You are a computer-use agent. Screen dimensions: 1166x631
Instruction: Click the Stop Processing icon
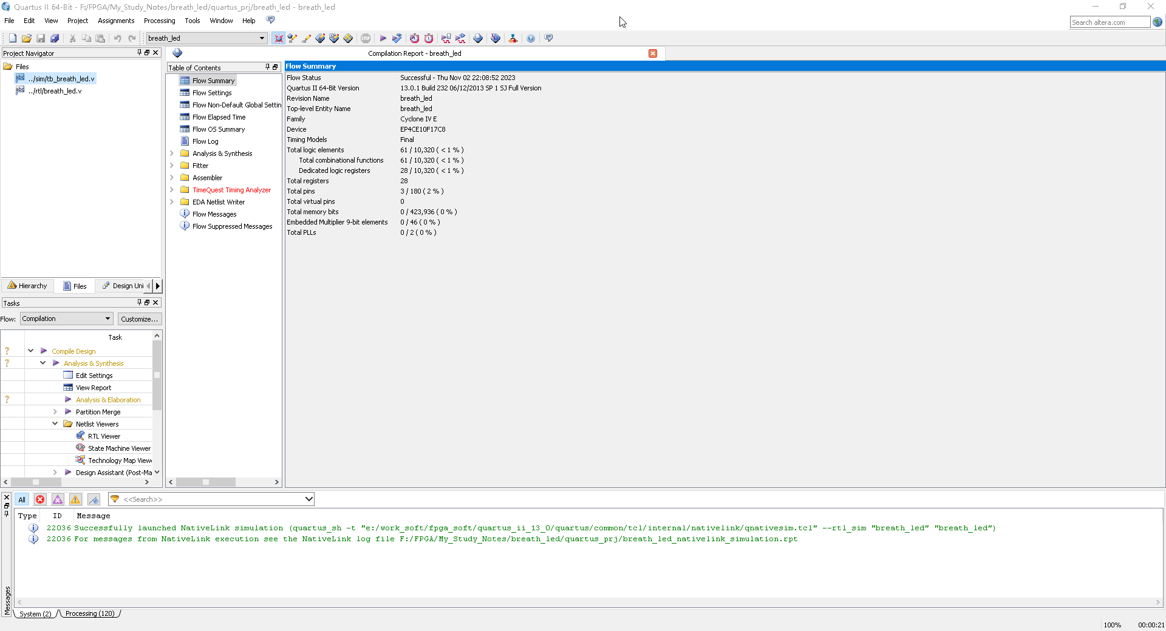coord(366,38)
